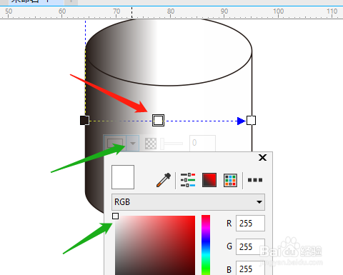
Task: Click the R value input field
Action: tap(250, 224)
